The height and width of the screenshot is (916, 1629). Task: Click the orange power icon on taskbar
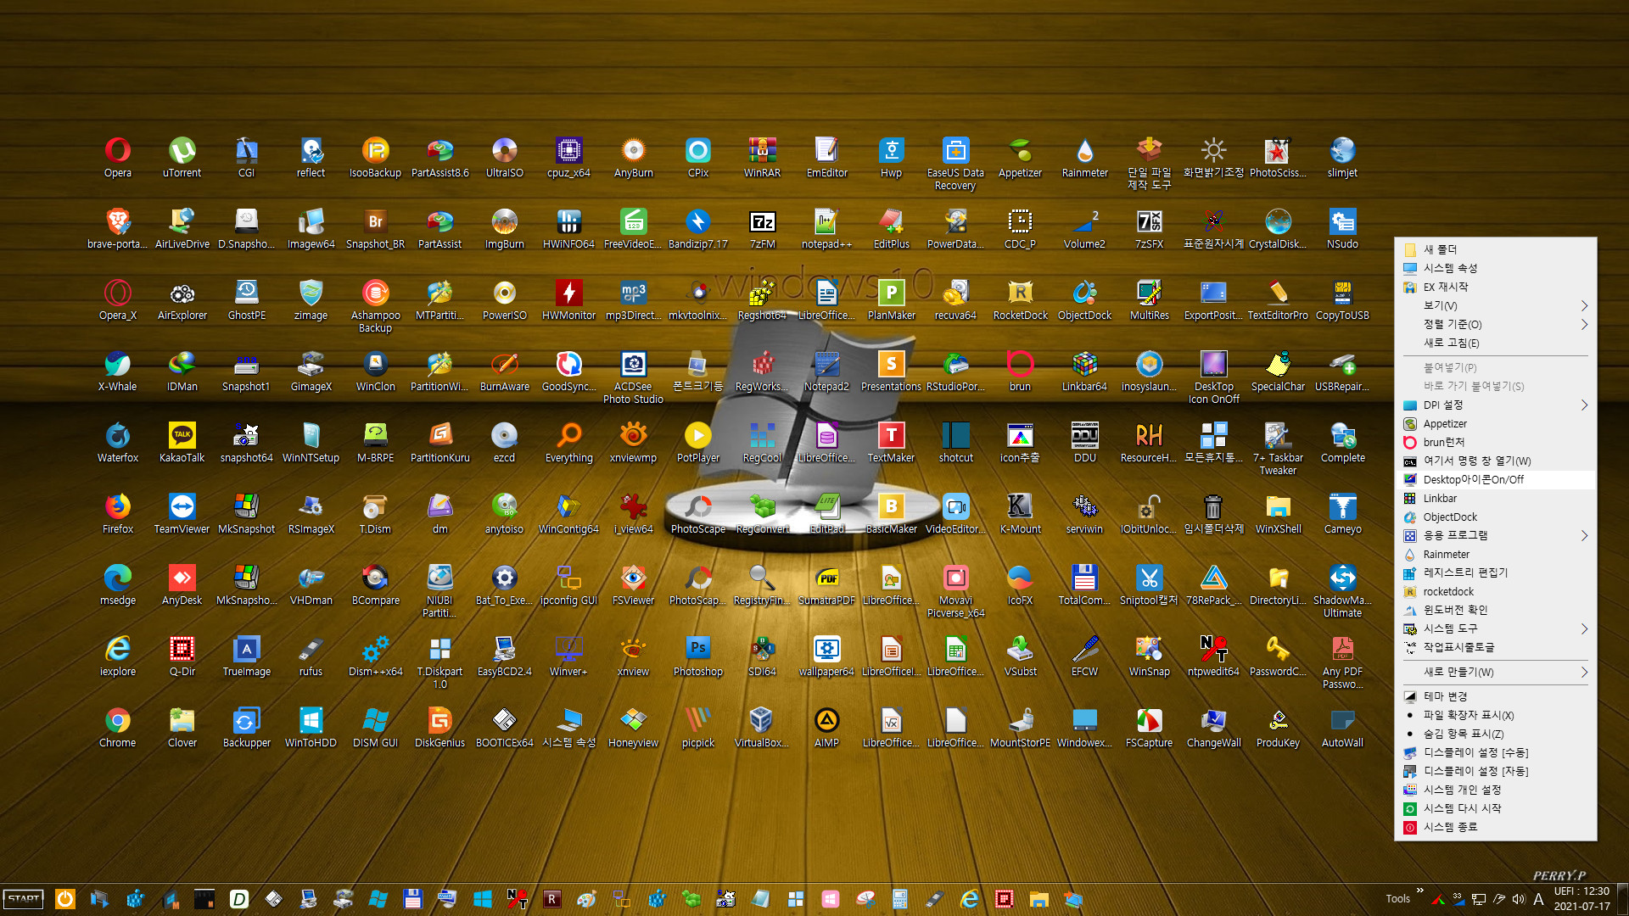65,898
